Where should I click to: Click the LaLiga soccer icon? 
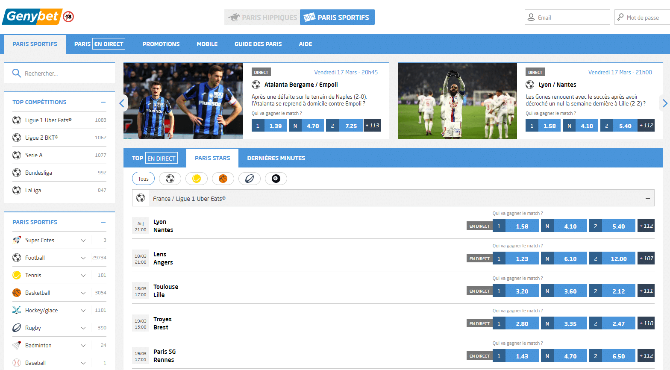coord(17,190)
